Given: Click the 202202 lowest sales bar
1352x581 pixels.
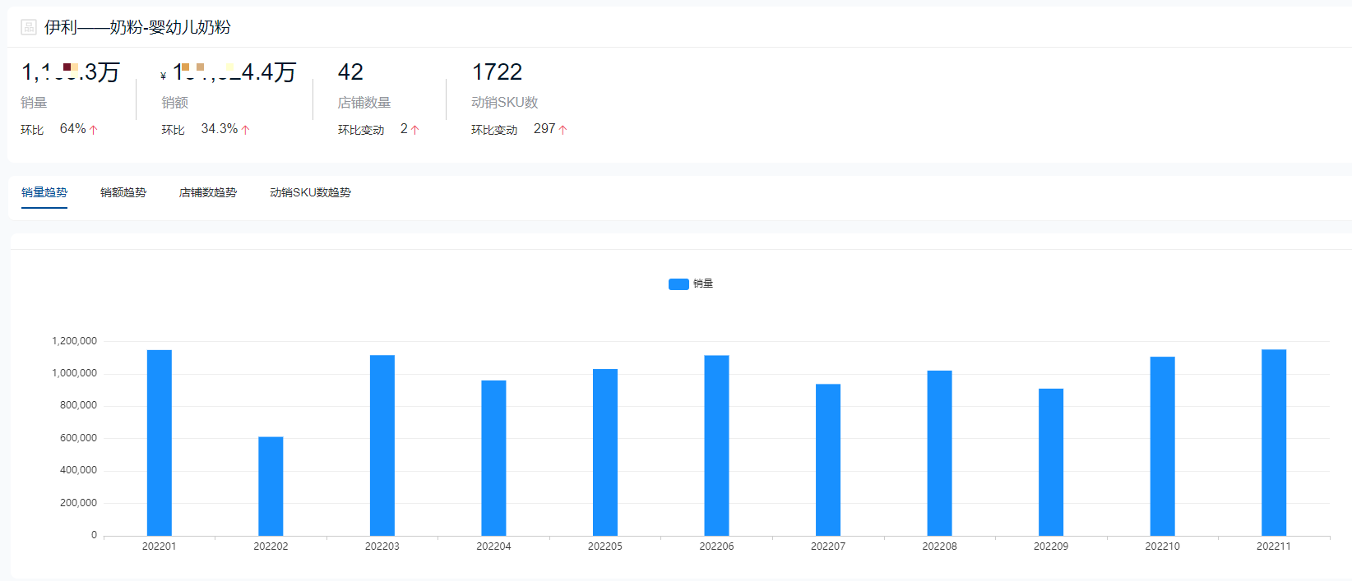Looking at the screenshot, I should tap(271, 486).
